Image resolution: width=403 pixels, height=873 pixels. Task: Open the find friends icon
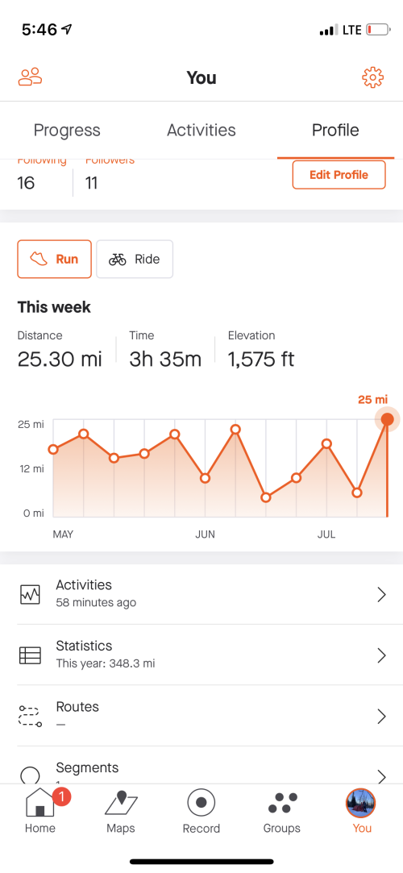tap(30, 77)
